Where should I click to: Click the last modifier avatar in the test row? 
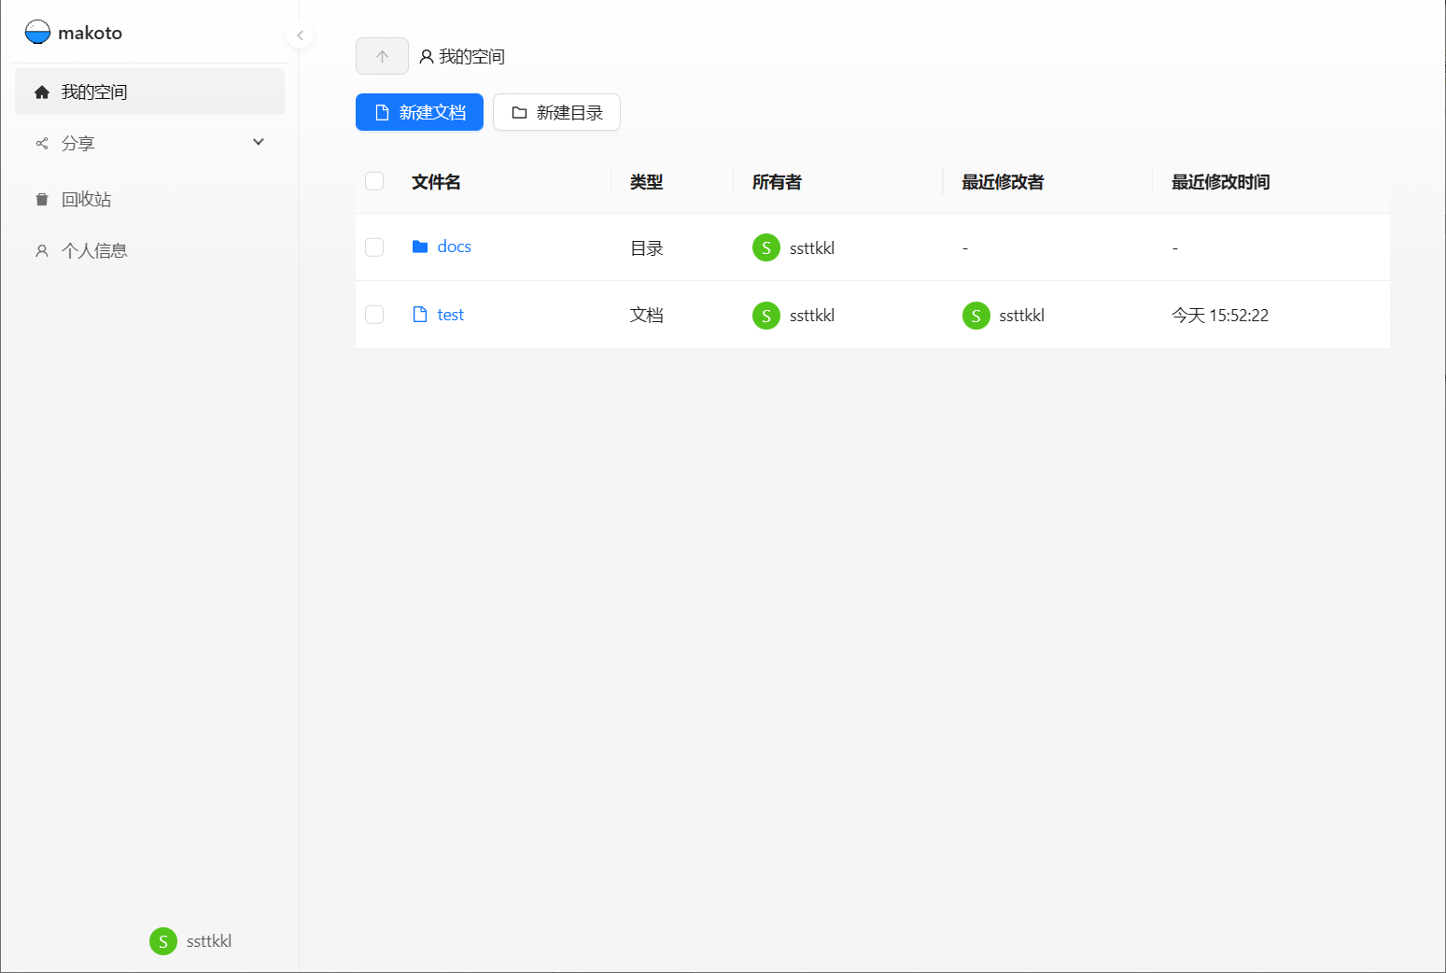976,316
